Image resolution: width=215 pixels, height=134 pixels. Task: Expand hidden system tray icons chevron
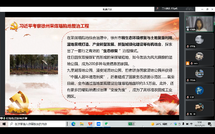pos(171,124)
